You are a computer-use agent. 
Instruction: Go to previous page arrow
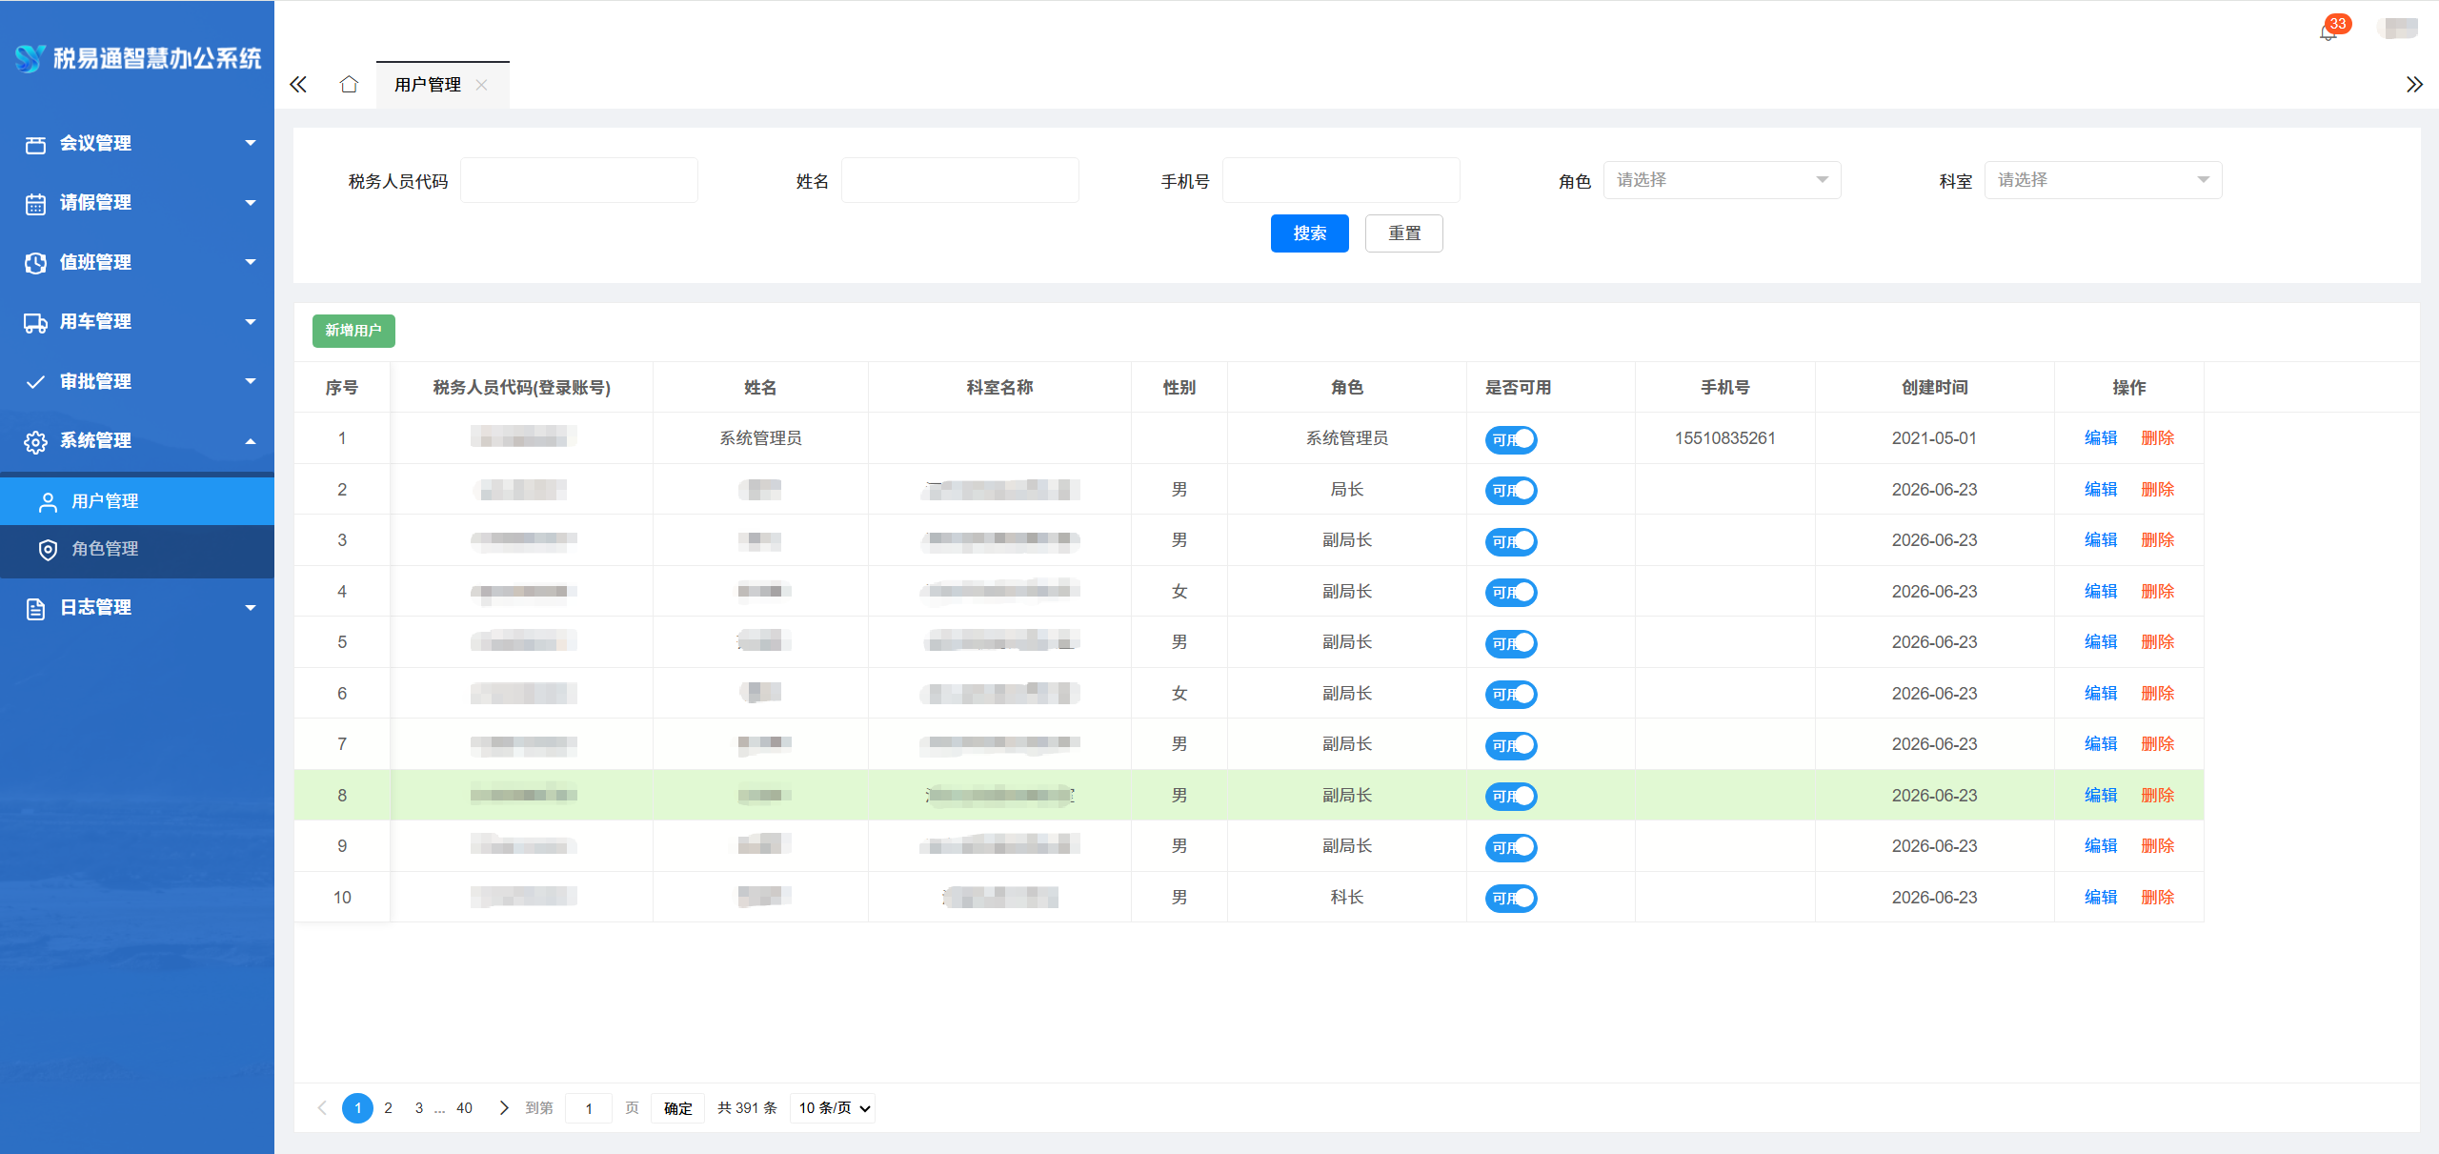[322, 1107]
